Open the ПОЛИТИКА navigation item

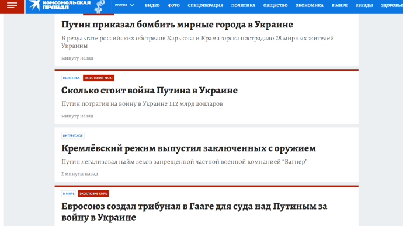243,5
